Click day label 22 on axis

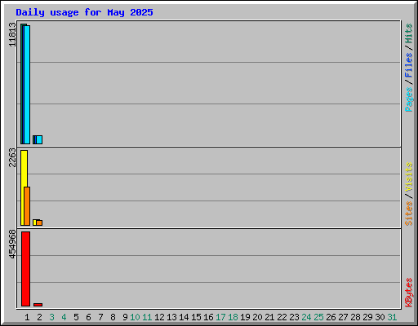pos(282,317)
